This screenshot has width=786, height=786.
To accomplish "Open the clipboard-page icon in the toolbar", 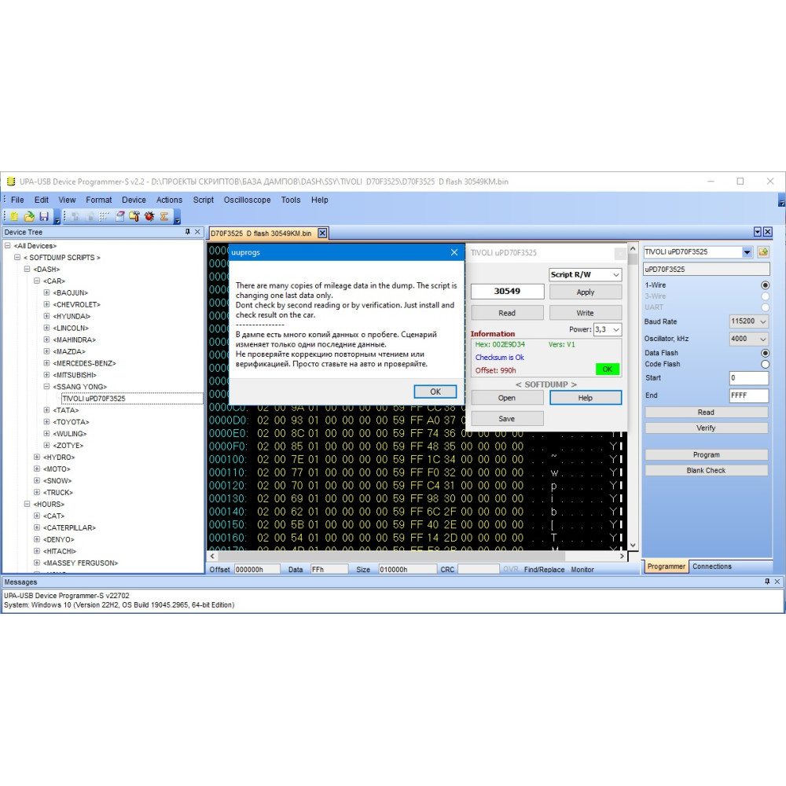I will pyautogui.click(x=119, y=217).
